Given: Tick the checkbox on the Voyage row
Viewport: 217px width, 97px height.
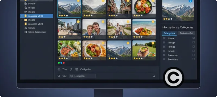Looking at the screenshot, I should tap(194, 42).
